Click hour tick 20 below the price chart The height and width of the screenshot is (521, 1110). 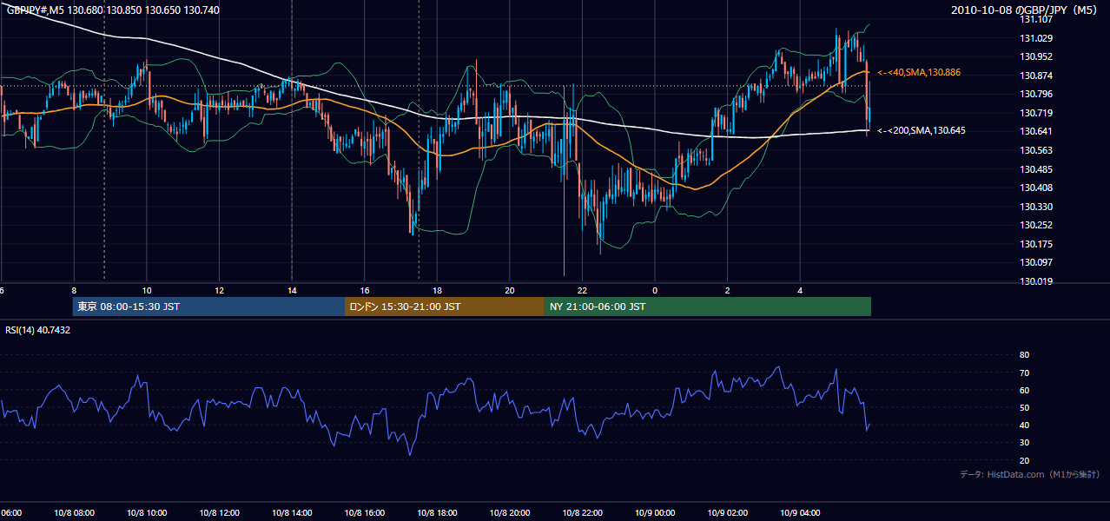[x=510, y=290]
